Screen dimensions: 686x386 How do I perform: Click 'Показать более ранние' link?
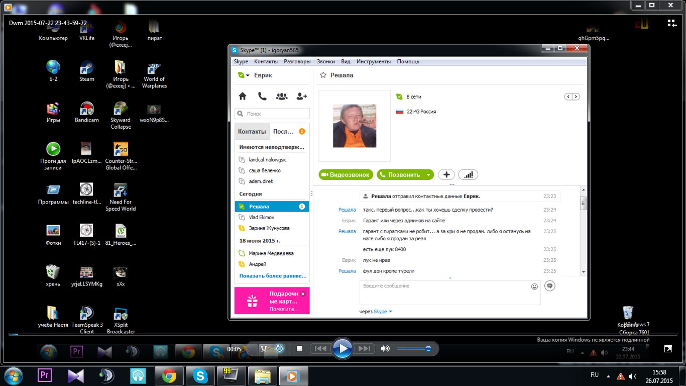[x=273, y=276]
